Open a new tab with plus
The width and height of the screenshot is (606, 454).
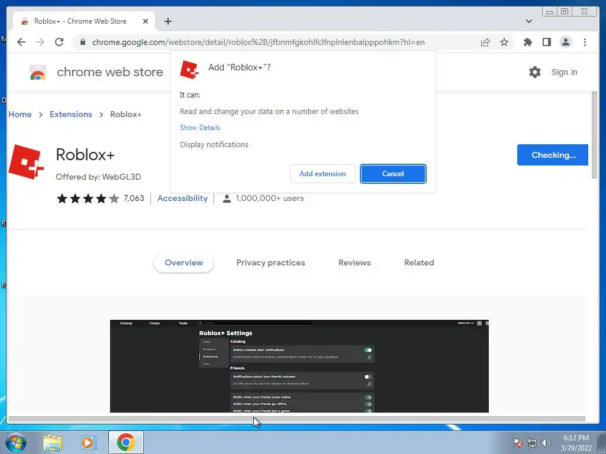click(x=167, y=21)
